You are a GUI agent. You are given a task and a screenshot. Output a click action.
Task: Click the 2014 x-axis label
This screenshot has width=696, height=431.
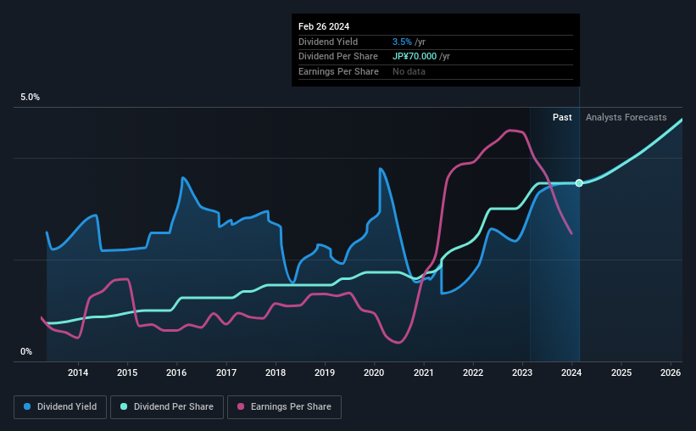[78, 372]
